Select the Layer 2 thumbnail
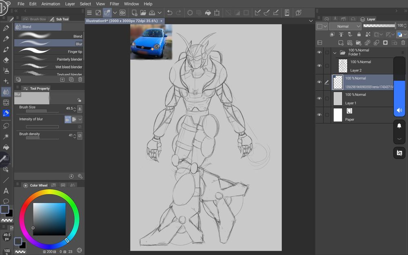The height and width of the screenshot is (255, 408). pyautogui.click(x=343, y=66)
